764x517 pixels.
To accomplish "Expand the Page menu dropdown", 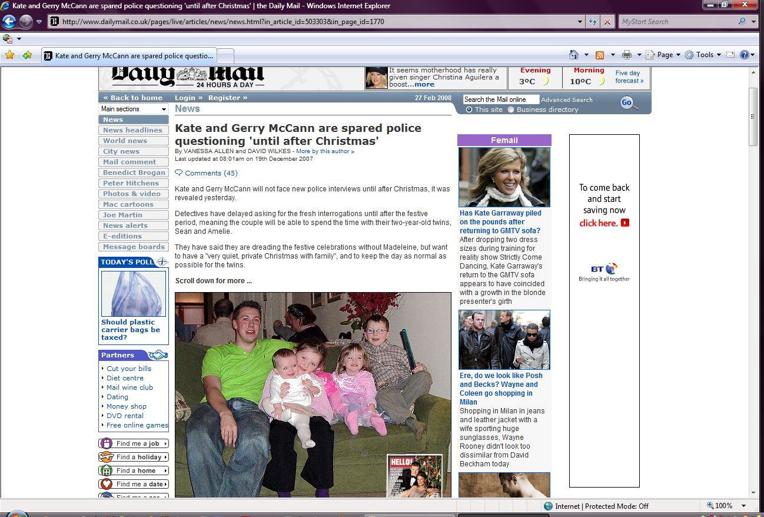I will (665, 55).
